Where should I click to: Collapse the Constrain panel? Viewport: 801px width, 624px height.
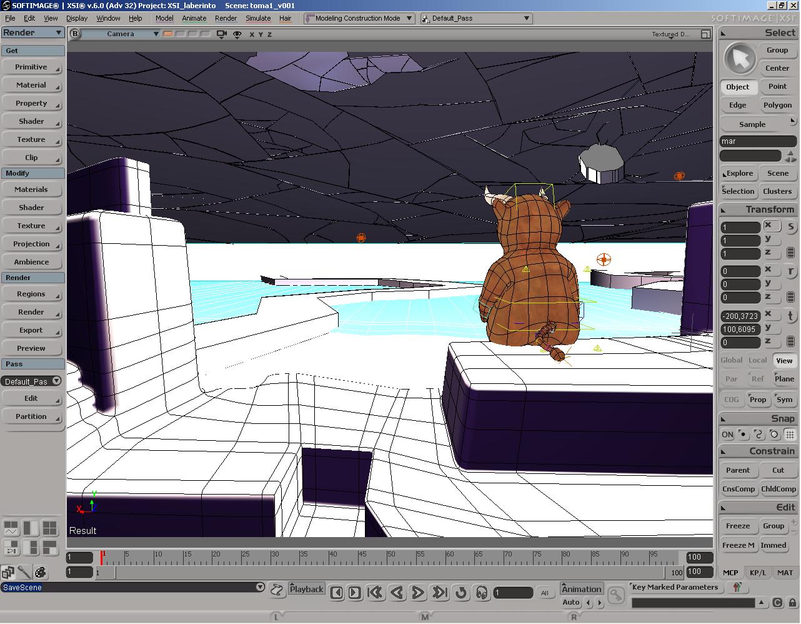pyautogui.click(x=724, y=451)
